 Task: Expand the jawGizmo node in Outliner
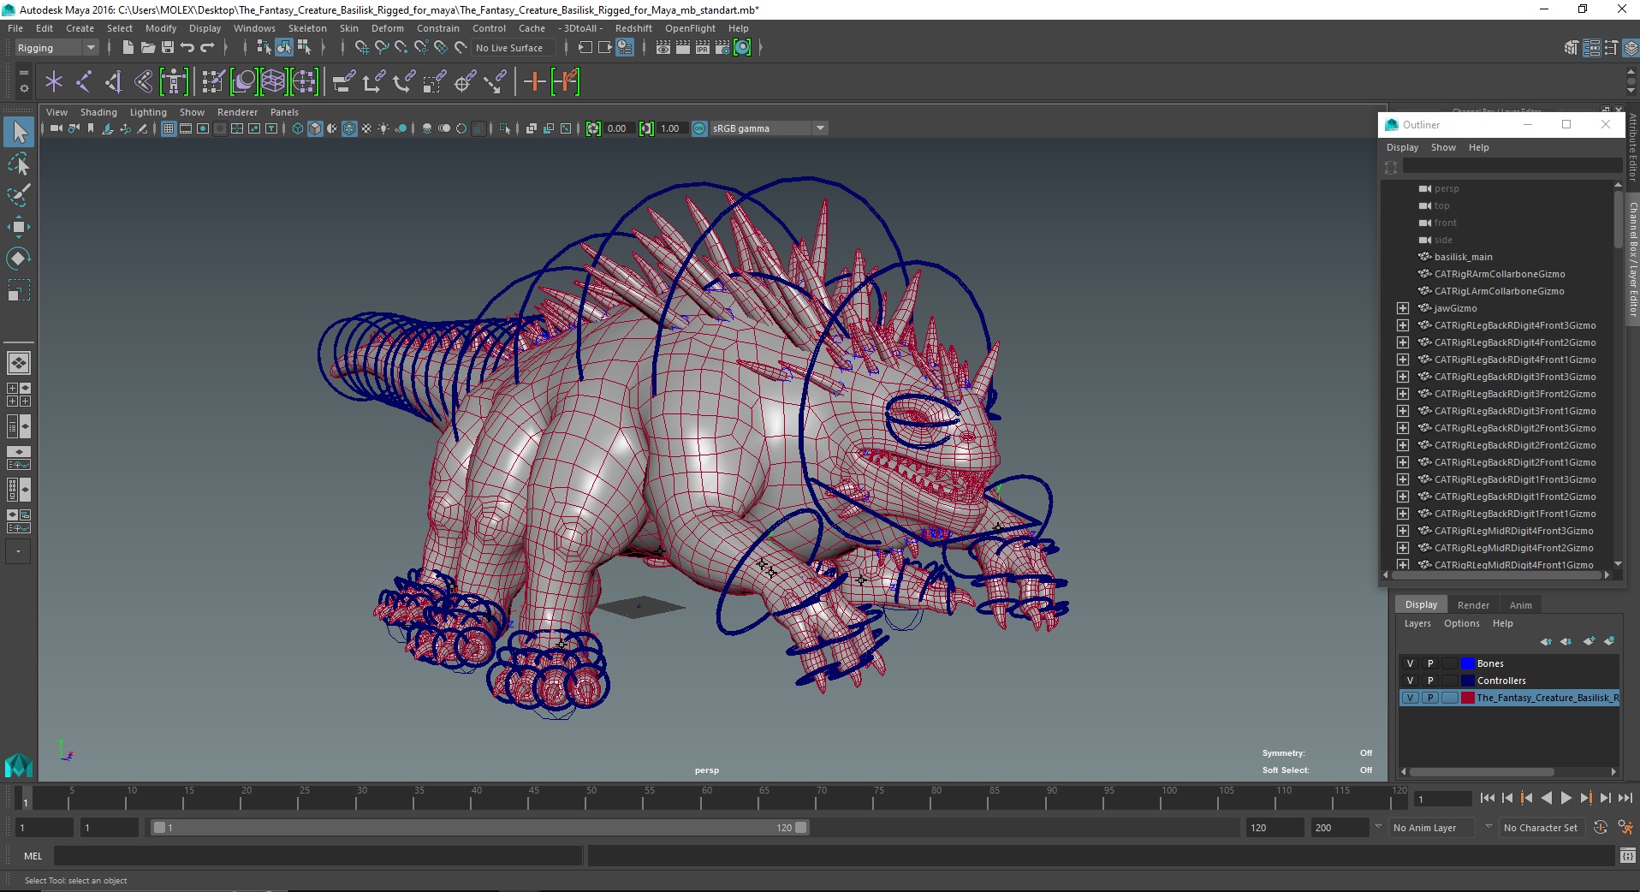pos(1403,308)
